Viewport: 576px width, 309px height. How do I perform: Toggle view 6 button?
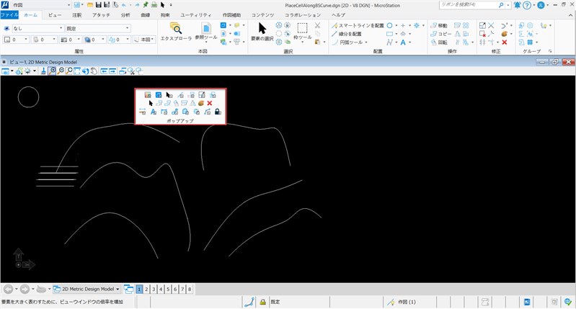click(x=175, y=289)
